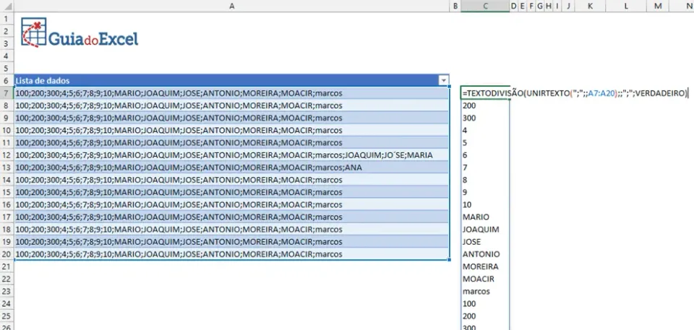Select the MOACIR cell in column C
Viewport: 694px width, 330px height.
click(485, 279)
